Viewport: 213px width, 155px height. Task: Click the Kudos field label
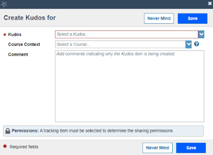15,34
